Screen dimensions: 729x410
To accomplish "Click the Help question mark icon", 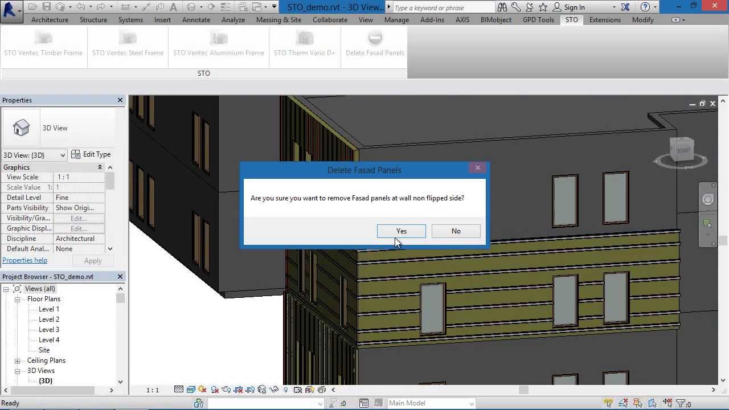I will click(x=645, y=7).
